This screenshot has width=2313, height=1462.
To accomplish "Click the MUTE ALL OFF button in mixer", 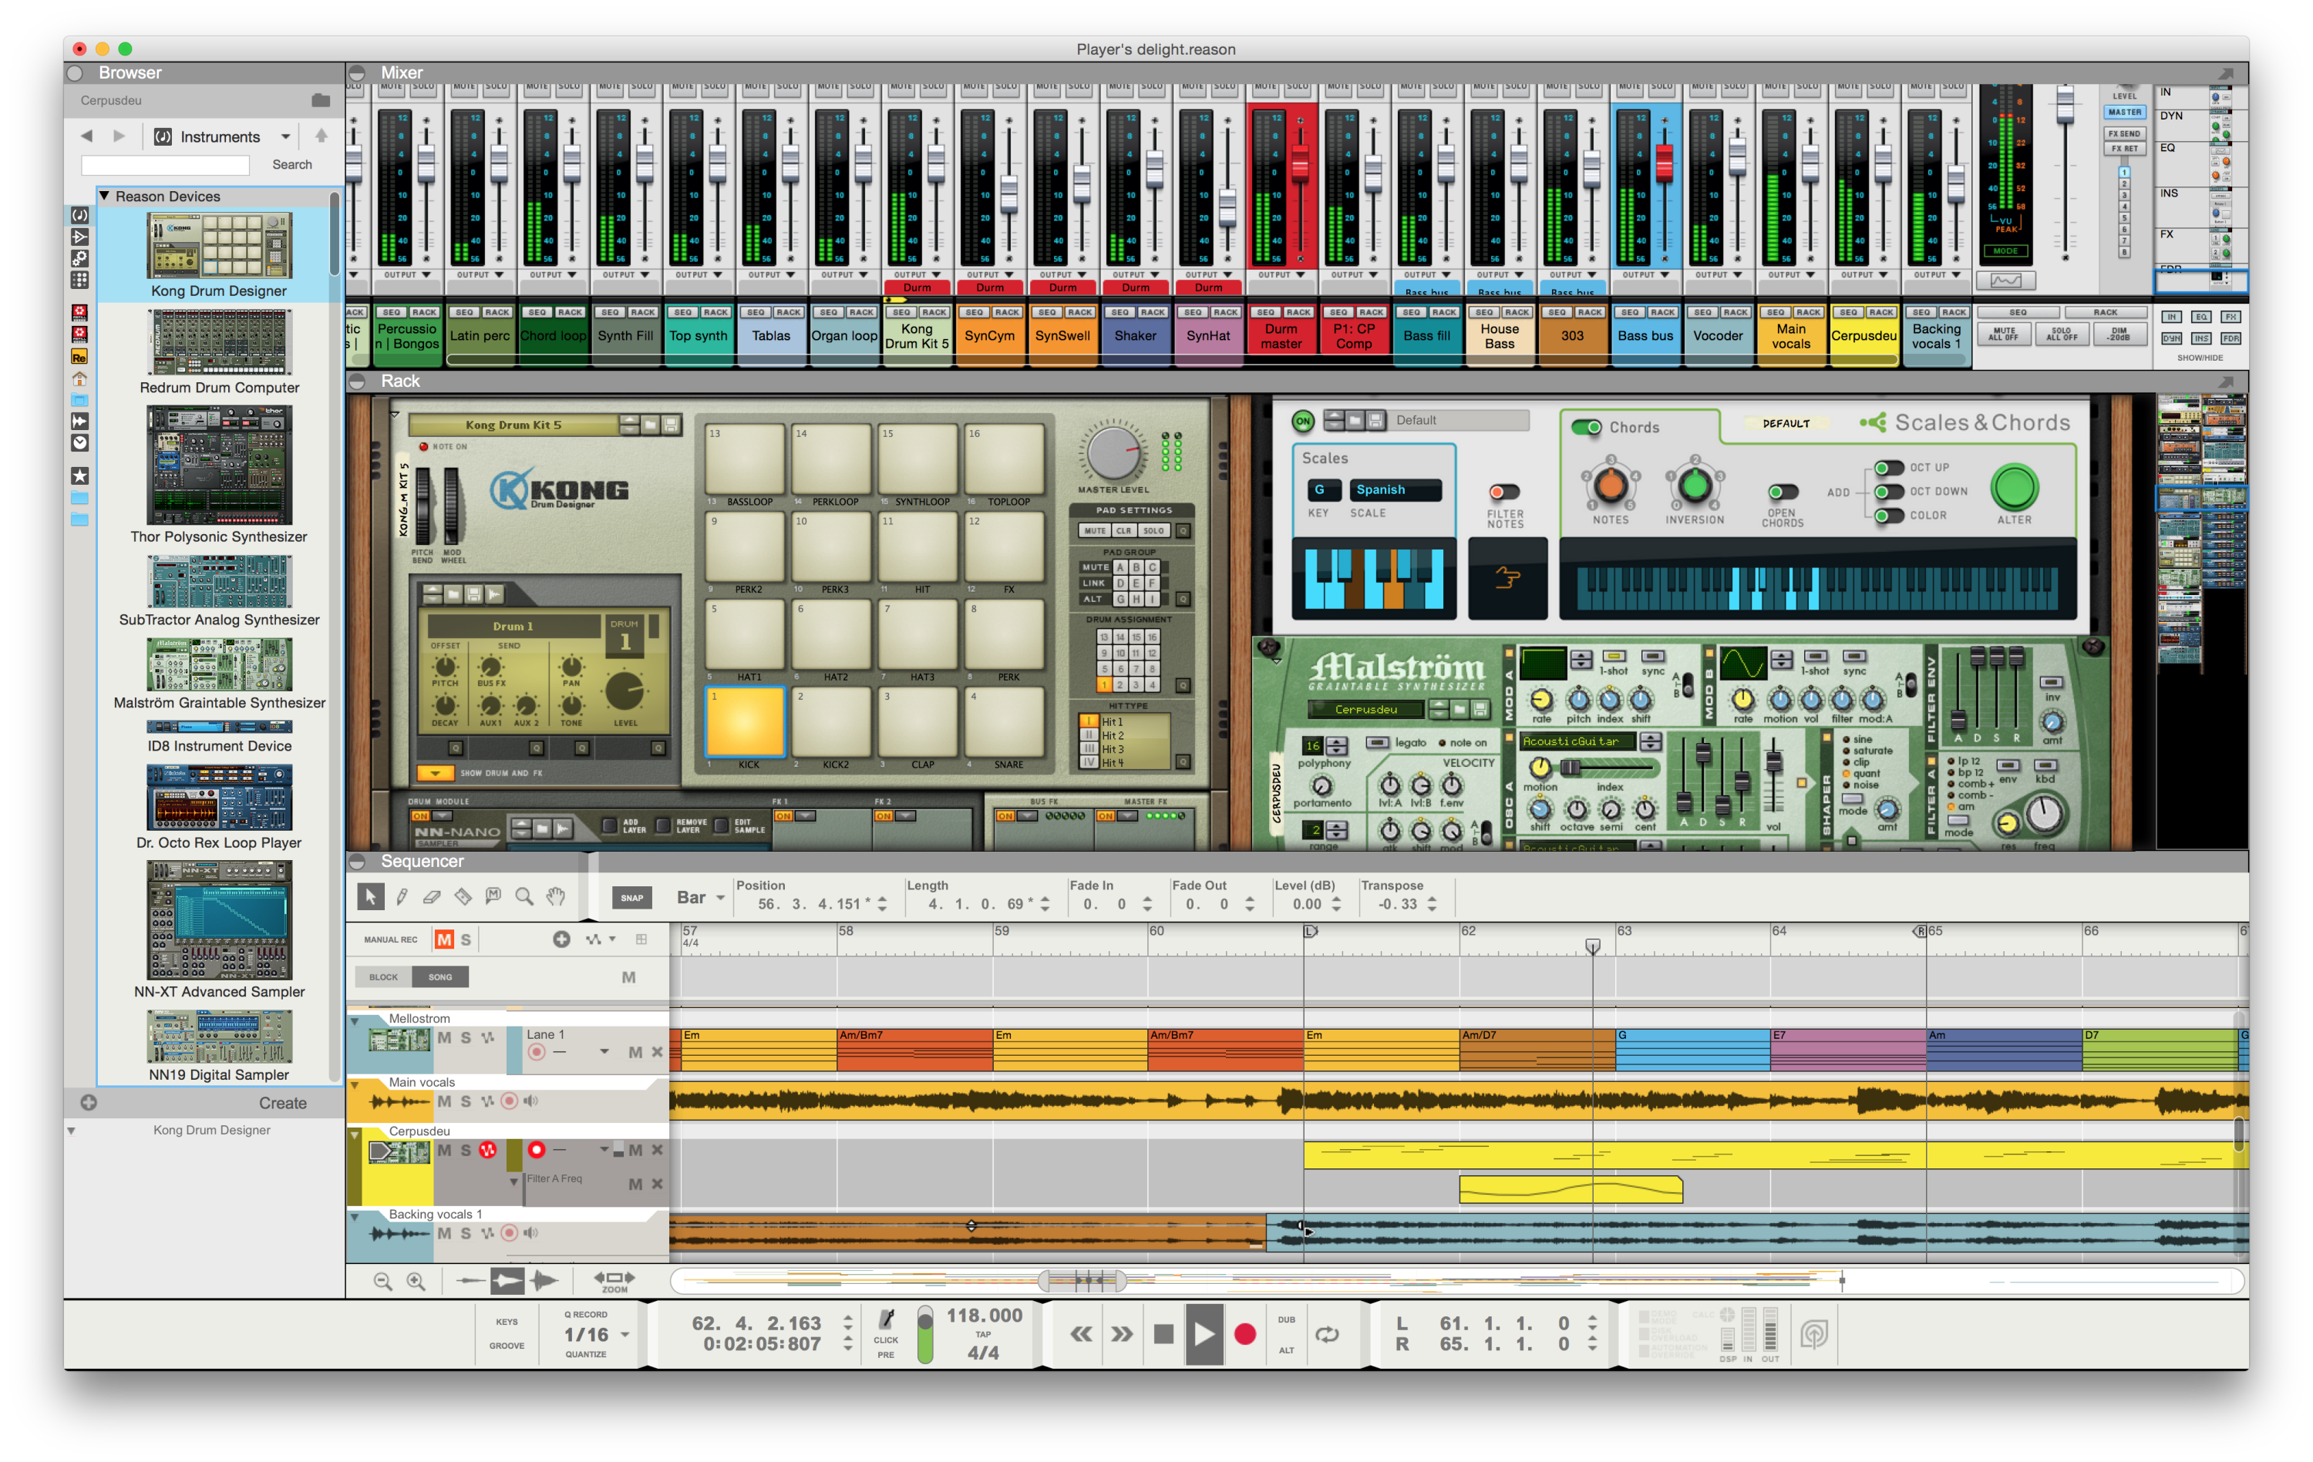I will [x=2003, y=334].
